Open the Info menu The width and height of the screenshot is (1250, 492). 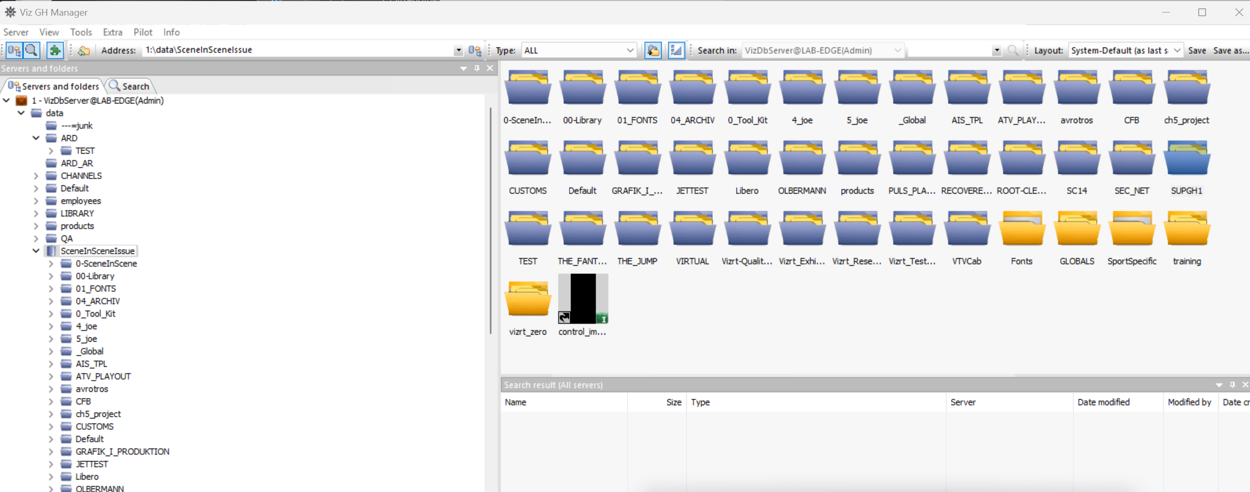click(x=172, y=32)
